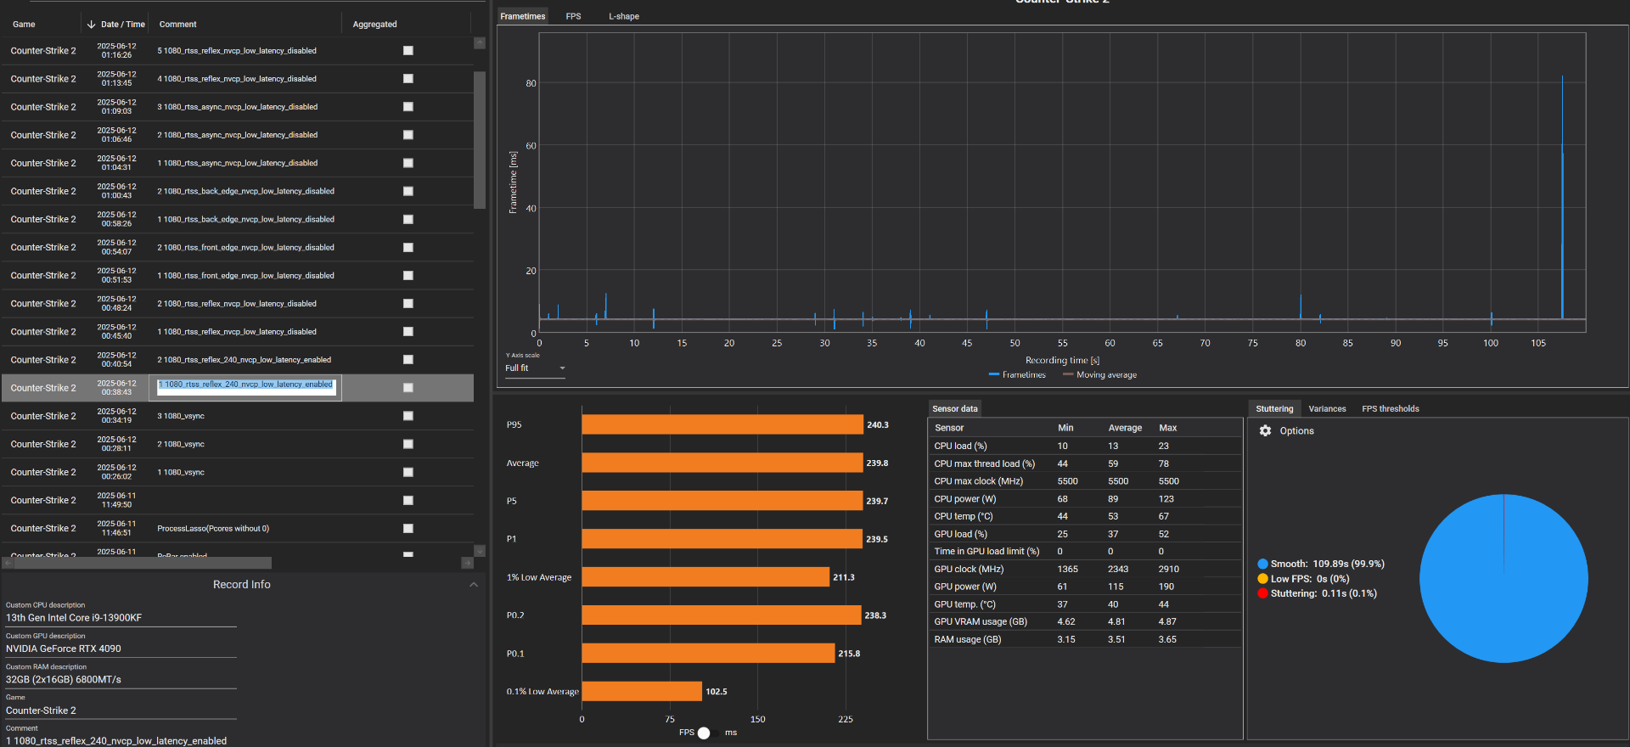Open the FPS thresholds tab
1630x747 pixels.
1391,409
